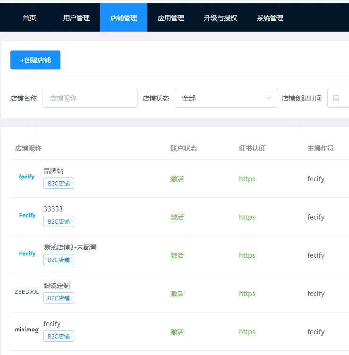Image resolution: width=349 pixels, height=355 pixels.
Task: Click the ZEELOOL logo thumbnail
Action: (27, 292)
